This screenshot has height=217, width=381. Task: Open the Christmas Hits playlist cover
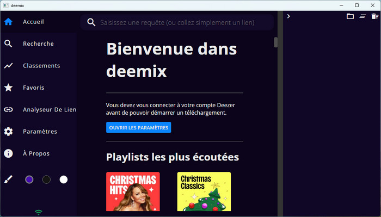coord(133,191)
